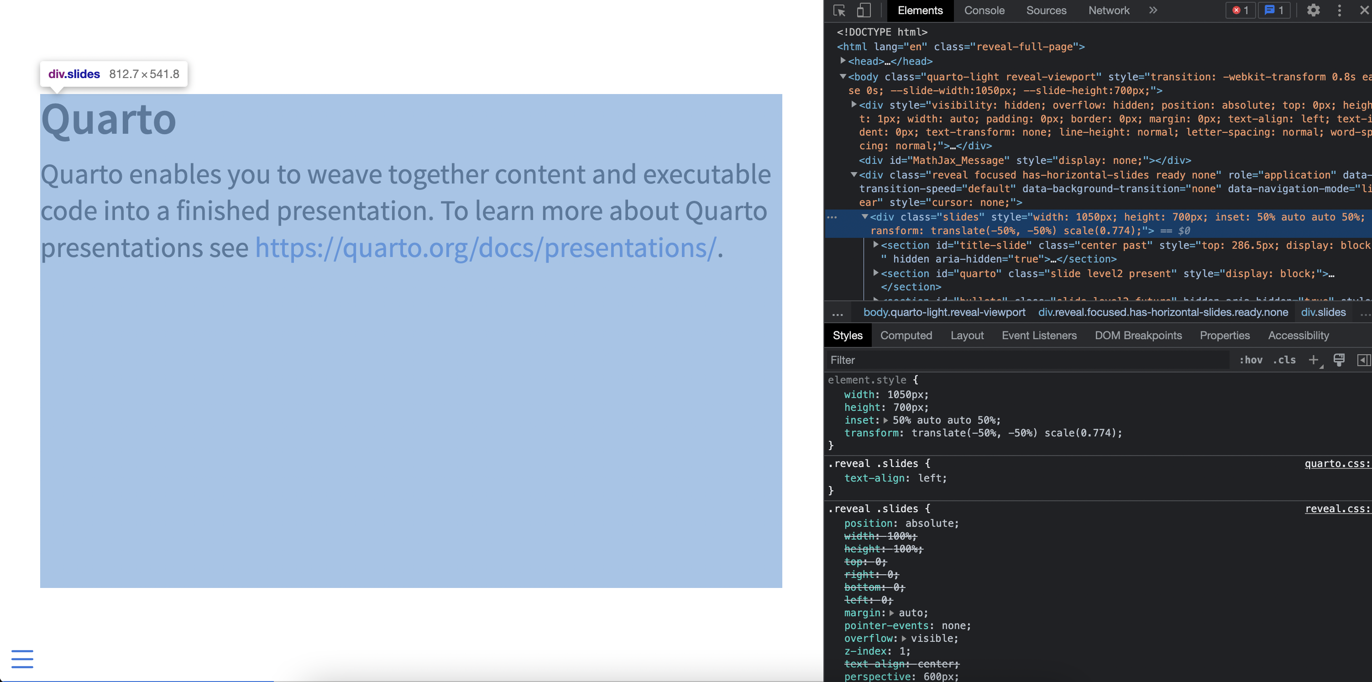Focus the Styles Filter field
Screen dimensions: 1372x682
(1028, 360)
